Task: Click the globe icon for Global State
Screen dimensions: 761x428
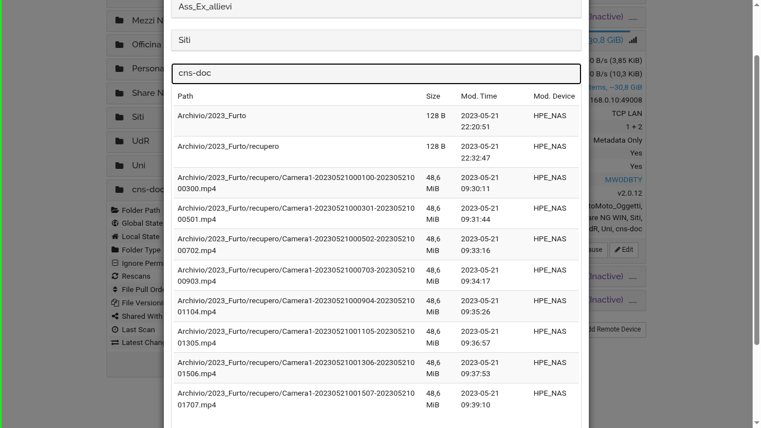Action: click(115, 223)
